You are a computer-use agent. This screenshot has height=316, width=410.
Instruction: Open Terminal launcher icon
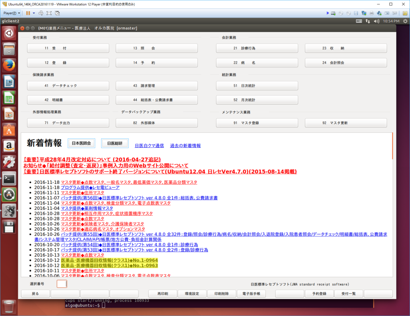(x=9, y=179)
